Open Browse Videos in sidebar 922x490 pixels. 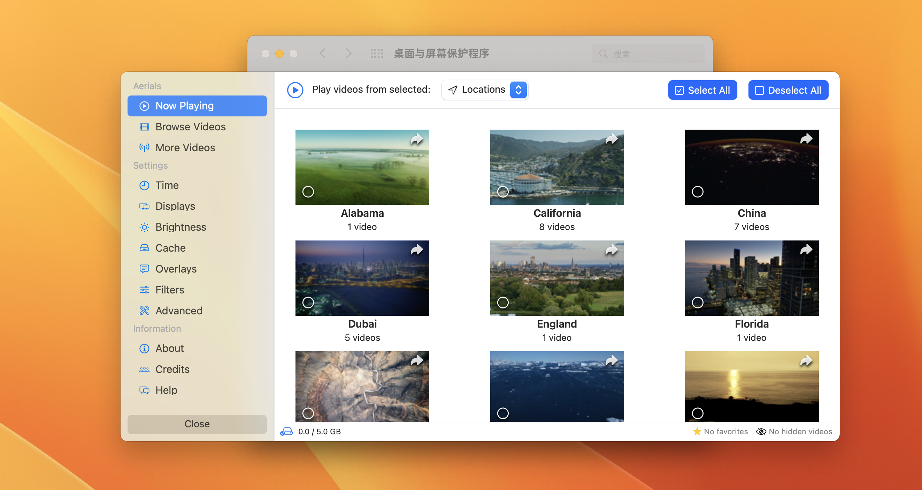190,127
